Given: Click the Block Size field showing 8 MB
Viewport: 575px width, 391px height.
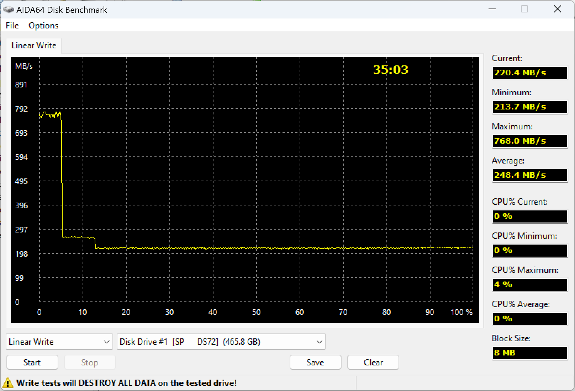Looking at the screenshot, I should 529,353.
